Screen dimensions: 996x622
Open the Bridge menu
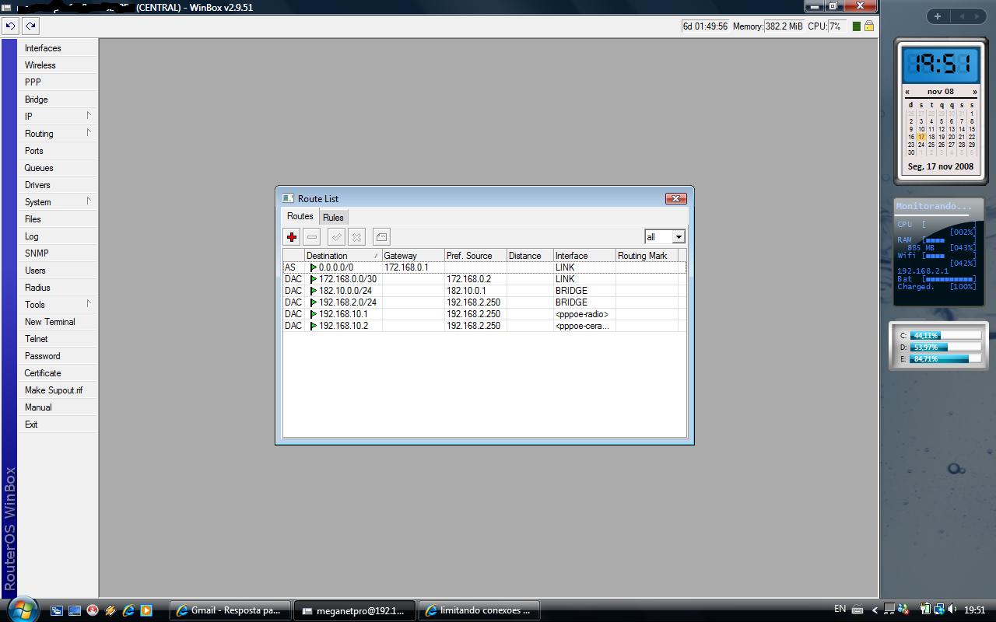pos(58,100)
